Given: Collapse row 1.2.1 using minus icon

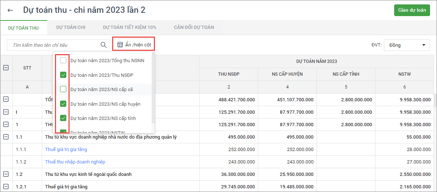Looking at the screenshot, I should pyautogui.click(x=6, y=187).
